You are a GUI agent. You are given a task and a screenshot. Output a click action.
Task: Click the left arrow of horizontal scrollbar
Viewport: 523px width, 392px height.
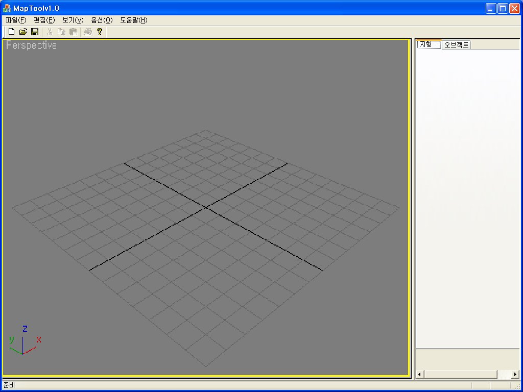[420, 374]
